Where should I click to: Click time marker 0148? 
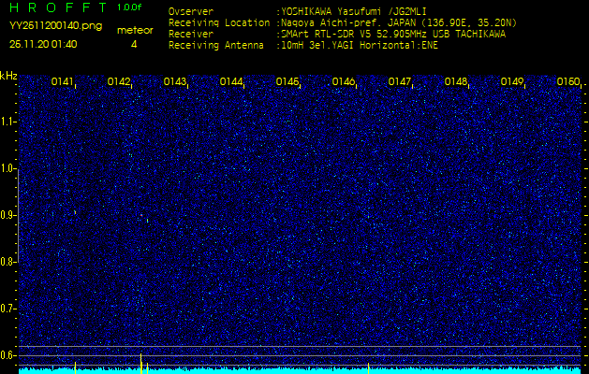coord(456,81)
